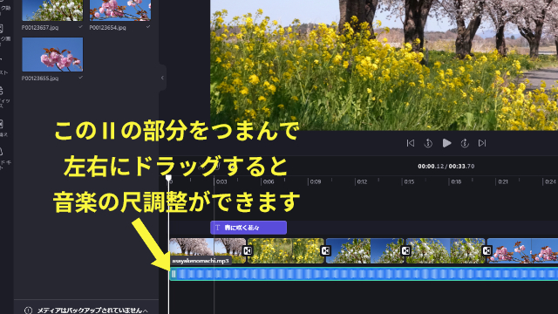558x314 pixels.
Task: Click the transition icon between the white blossom clips
Action: click(x=405, y=250)
